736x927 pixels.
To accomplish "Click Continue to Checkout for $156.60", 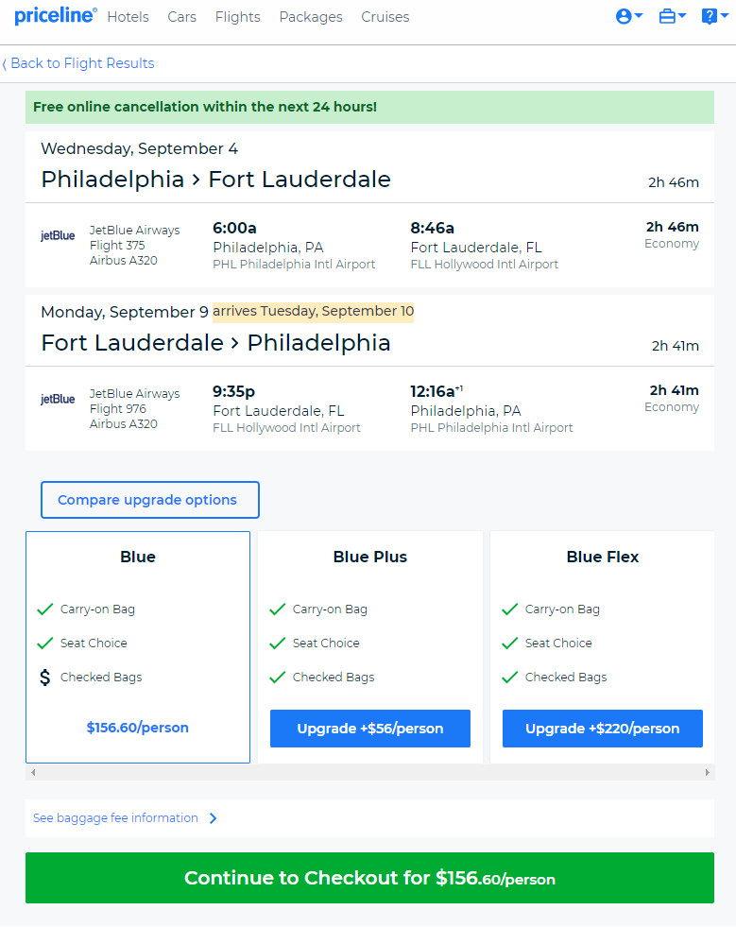I will [369, 878].
